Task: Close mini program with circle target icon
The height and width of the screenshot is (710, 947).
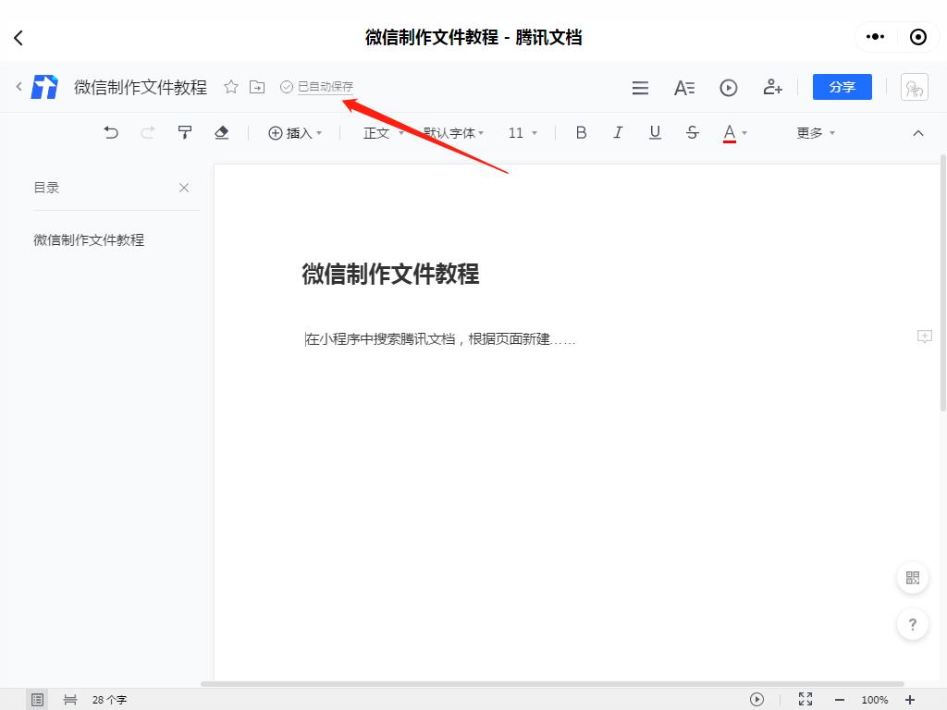Action: coord(918,37)
